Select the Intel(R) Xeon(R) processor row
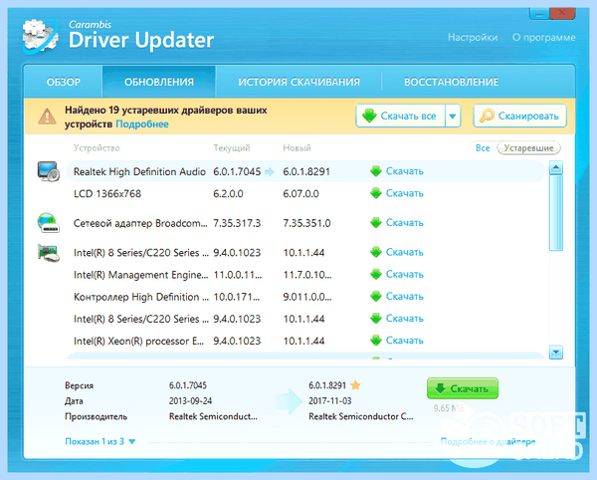This screenshot has width=597, height=480. click(x=305, y=341)
